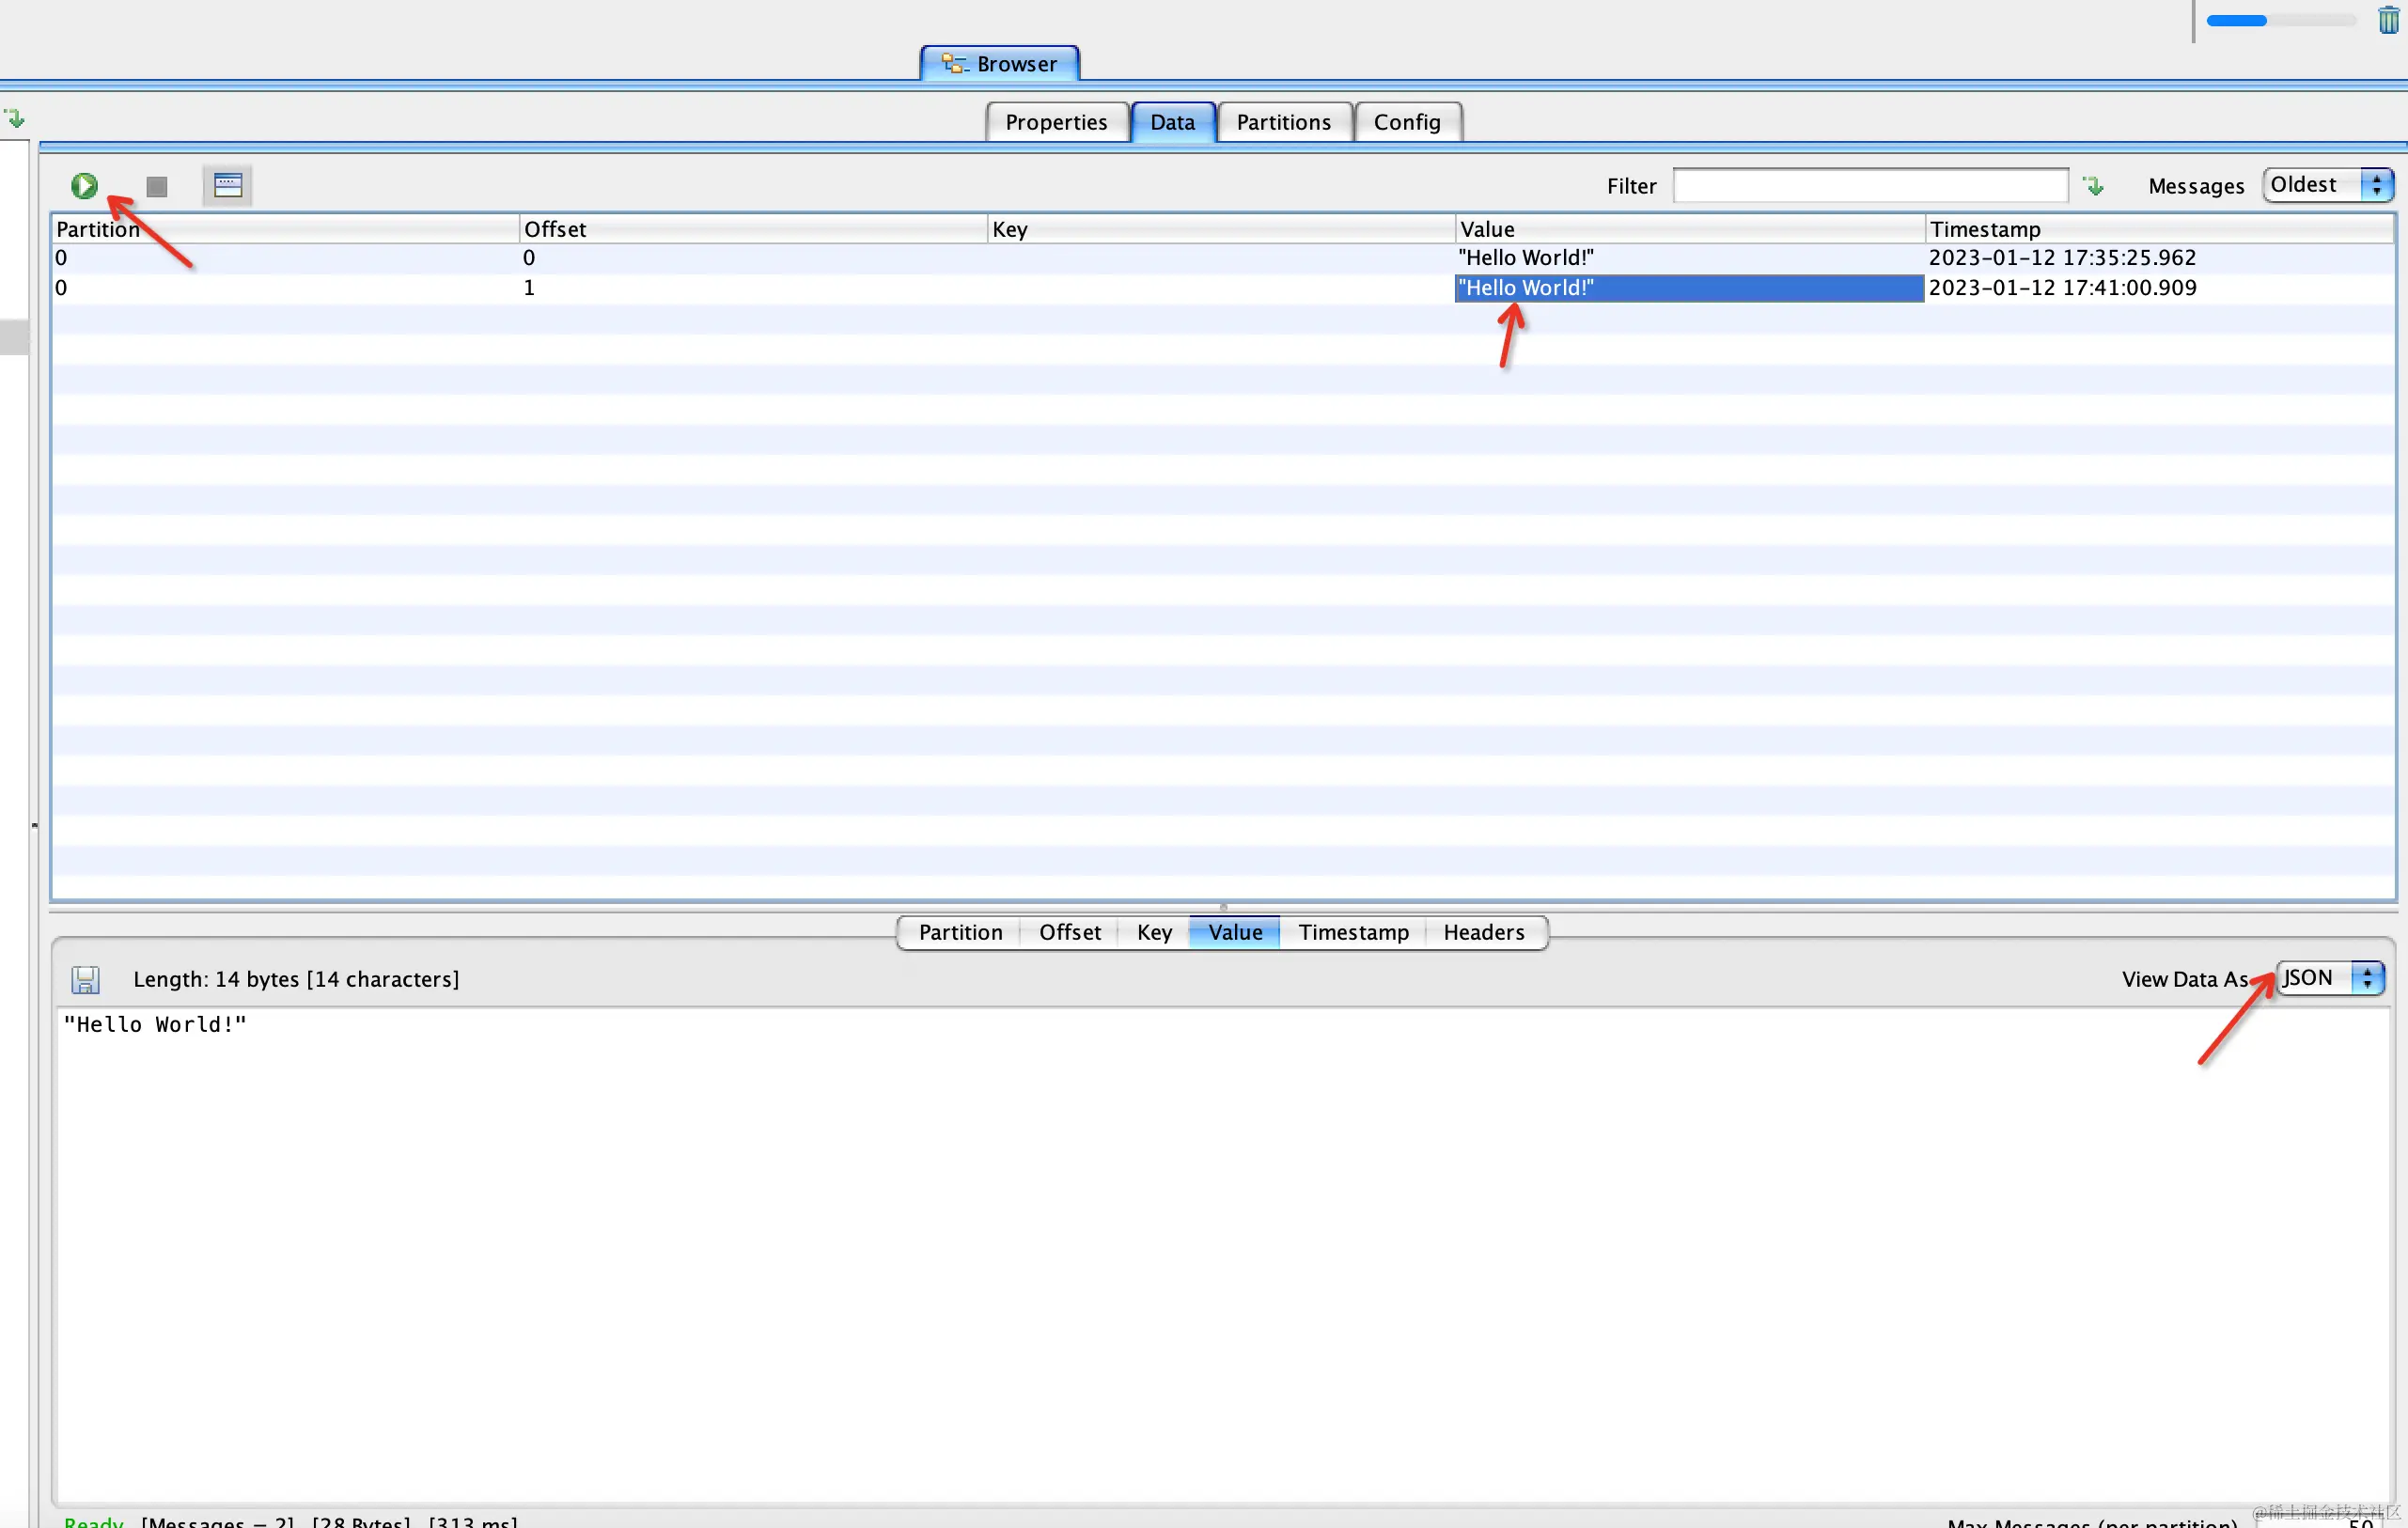
Task: Click the save value floppy disk icon
Action: pyautogui.click(x=86, y=980)
